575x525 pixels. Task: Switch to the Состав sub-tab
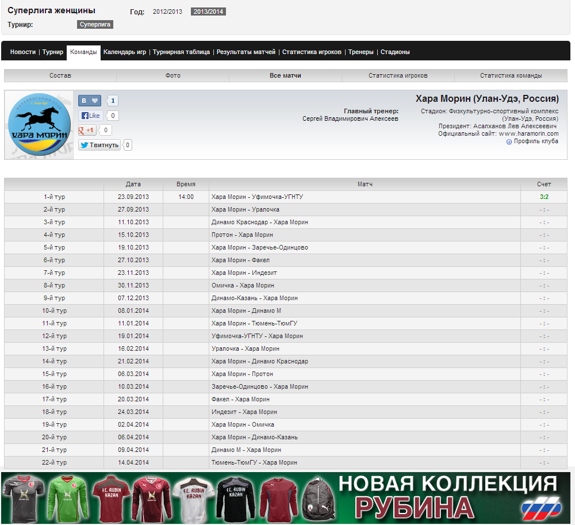click(60, 75)
